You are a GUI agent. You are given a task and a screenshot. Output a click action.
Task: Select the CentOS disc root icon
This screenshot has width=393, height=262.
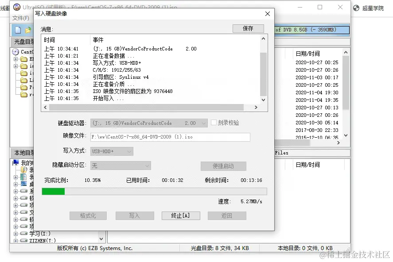click(16, 52)
